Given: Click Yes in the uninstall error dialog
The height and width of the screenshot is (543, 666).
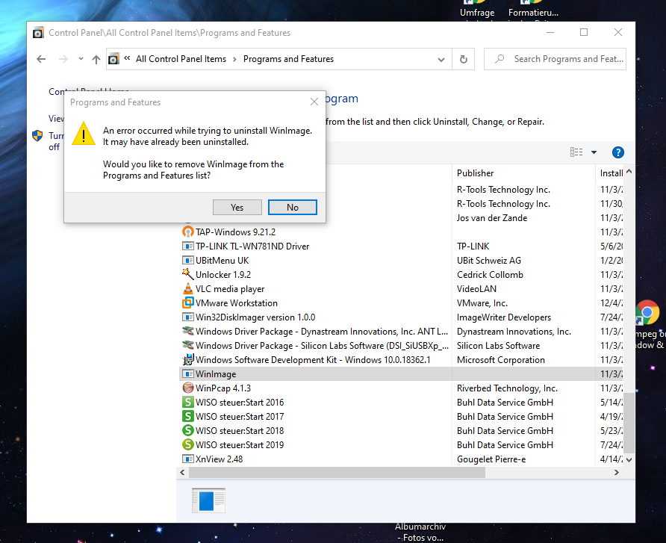Looking at the screenshot, I should click(237, 208).
